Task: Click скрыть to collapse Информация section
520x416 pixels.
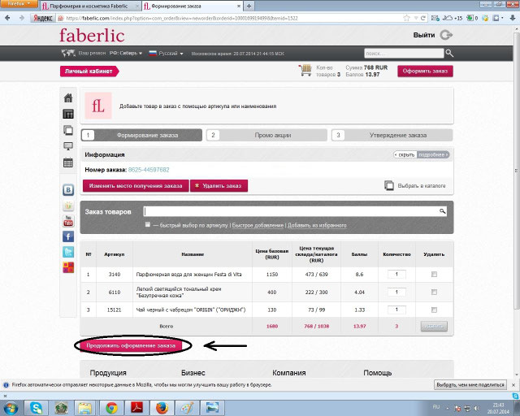Action: coord(405,155)
